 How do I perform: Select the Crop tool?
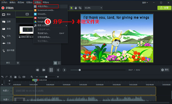(80, 8)
